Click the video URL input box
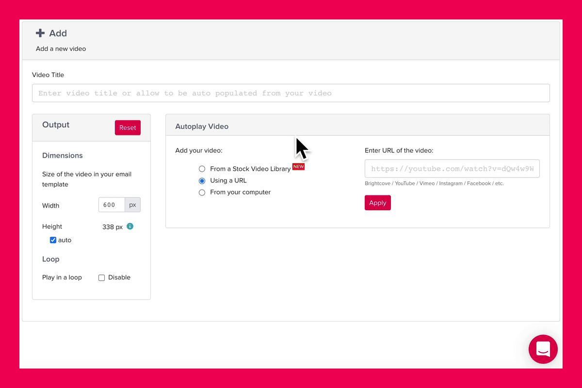 point(452,169)
